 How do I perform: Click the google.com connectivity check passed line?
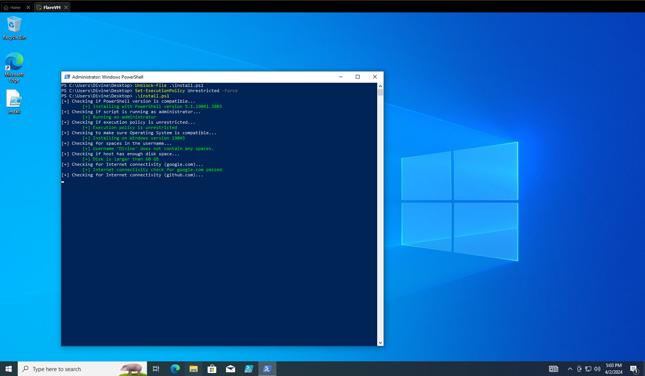pyautogui.click(x=152, y=170)
